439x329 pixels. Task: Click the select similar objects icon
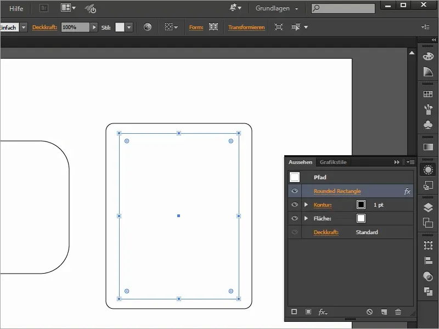click(x=296, y=27)
